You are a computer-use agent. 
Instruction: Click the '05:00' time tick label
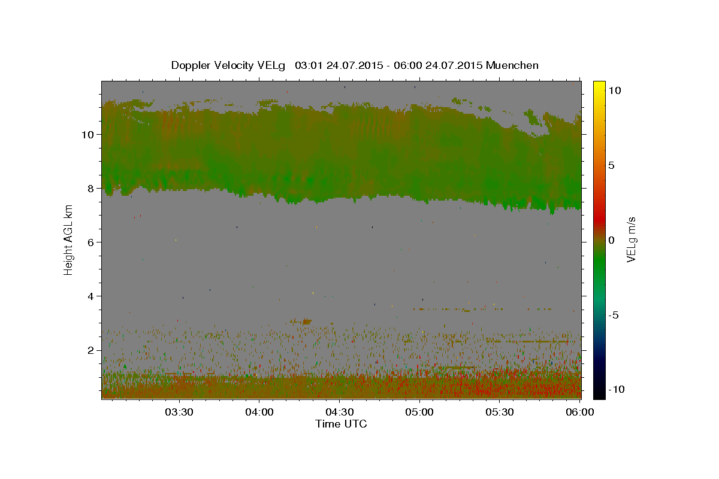[x=419, y=412]
